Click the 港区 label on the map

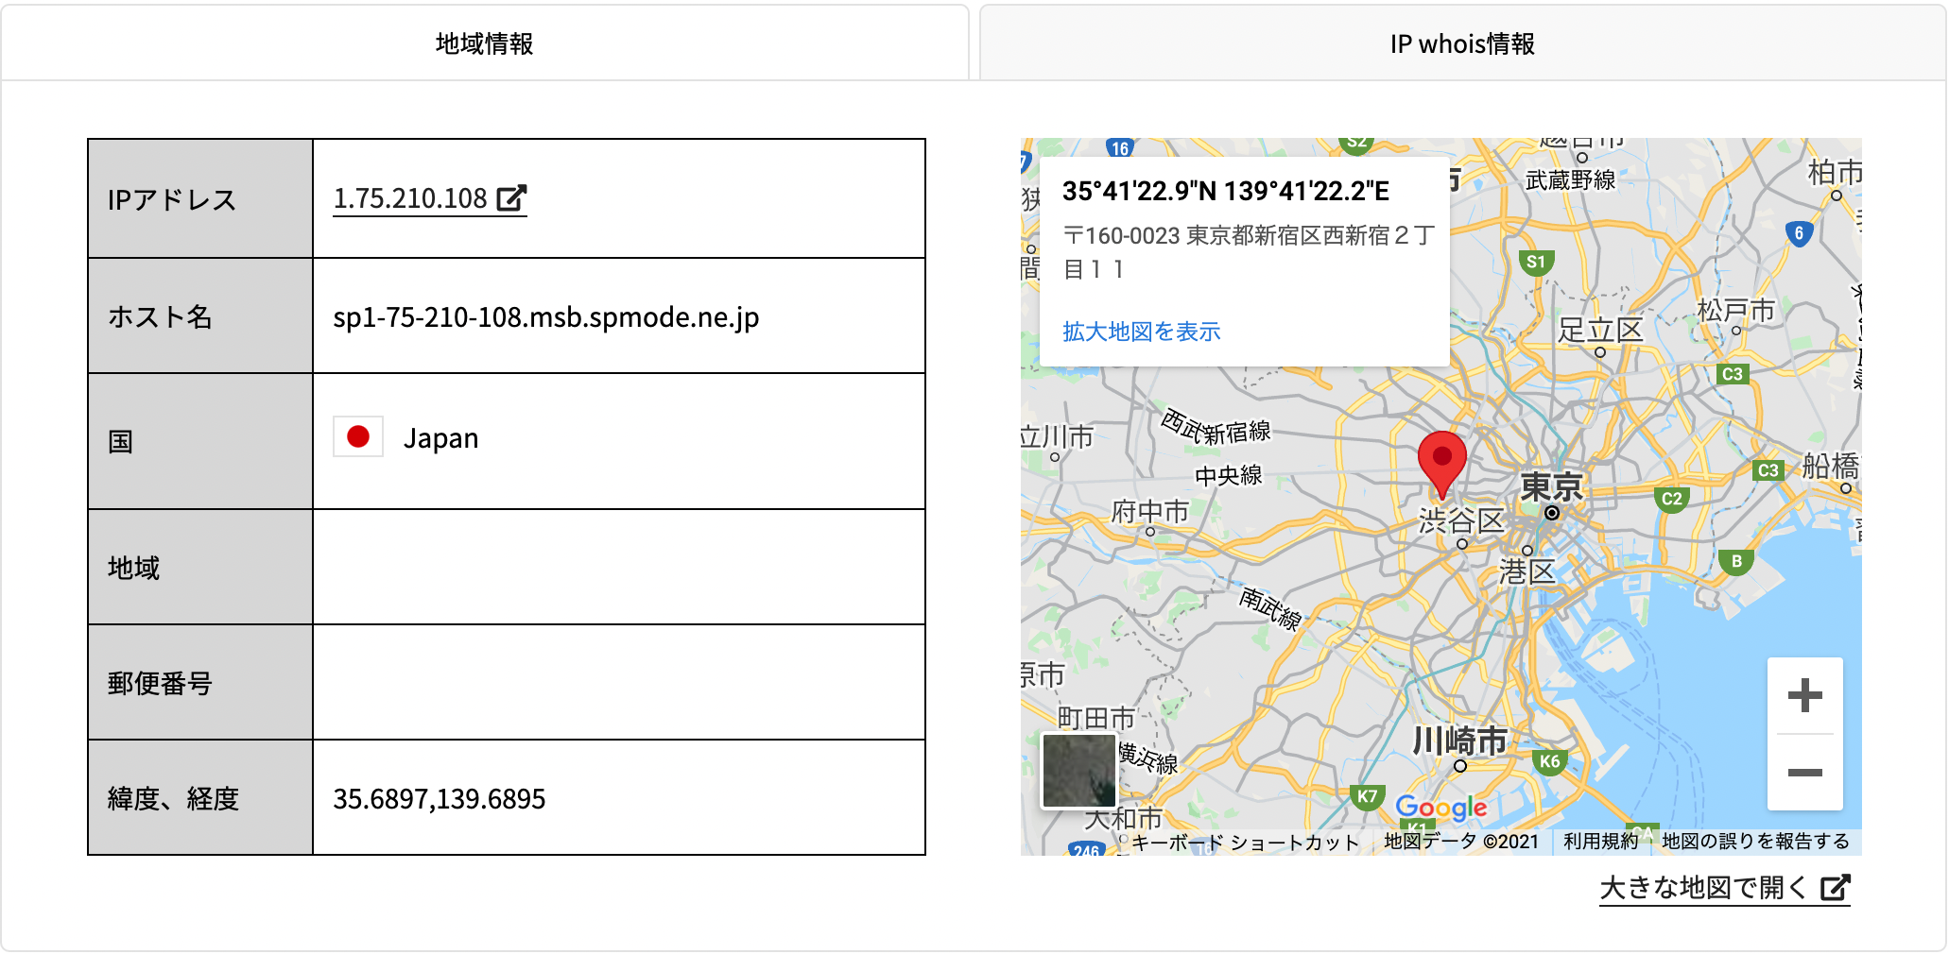pyautogui.click(x=1526, y=571)
